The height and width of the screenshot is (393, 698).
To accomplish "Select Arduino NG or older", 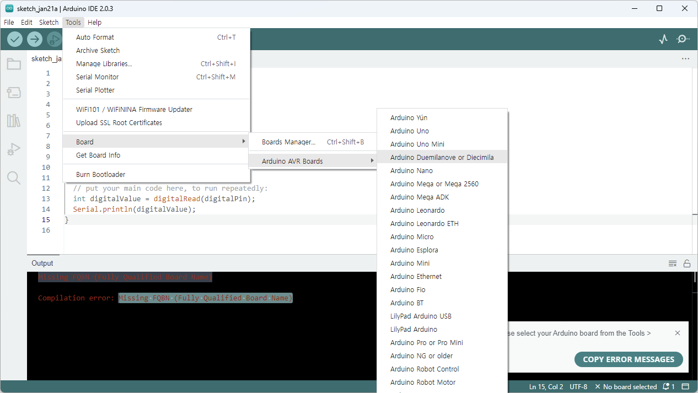I will pos(442,356).
